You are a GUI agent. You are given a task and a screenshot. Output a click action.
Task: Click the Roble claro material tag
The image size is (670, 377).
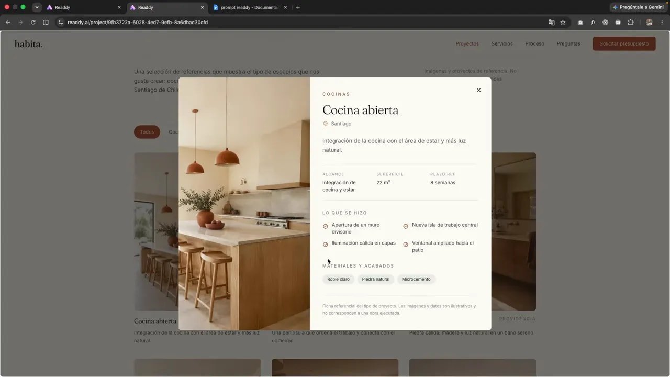pos(339,279)
